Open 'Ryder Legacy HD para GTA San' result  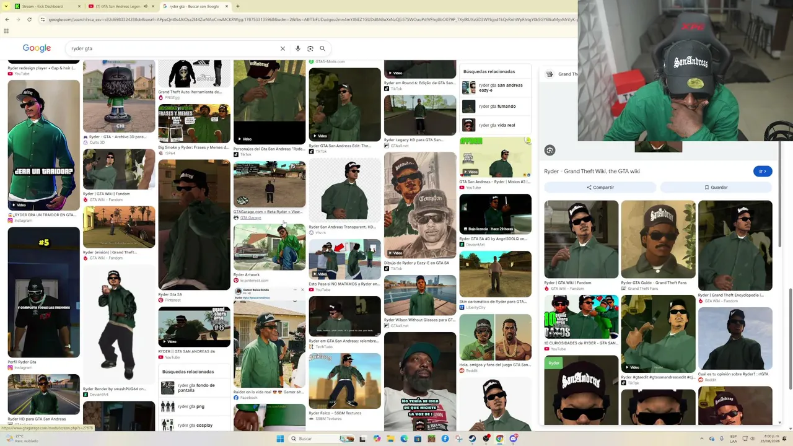pyautogui.click(x=420, y=115)
